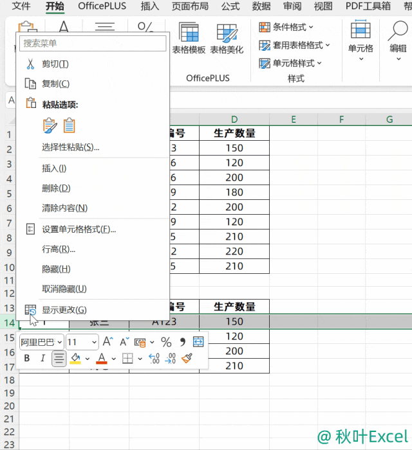Click the Cut scissors icon in context menu
The image size is (412, 450).
tap(30, 64)
